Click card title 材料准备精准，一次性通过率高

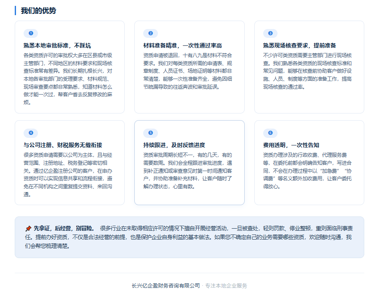point(182,45)
